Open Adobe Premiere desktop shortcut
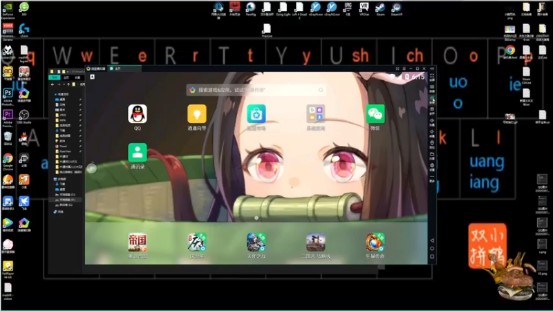The height and width of the screenshot is (311, 553). pyautogui.click(x=8, y=118)
